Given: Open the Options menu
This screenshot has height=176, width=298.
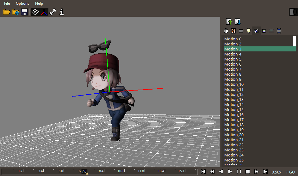Looking at the screenshot, I should pos(22,3).
